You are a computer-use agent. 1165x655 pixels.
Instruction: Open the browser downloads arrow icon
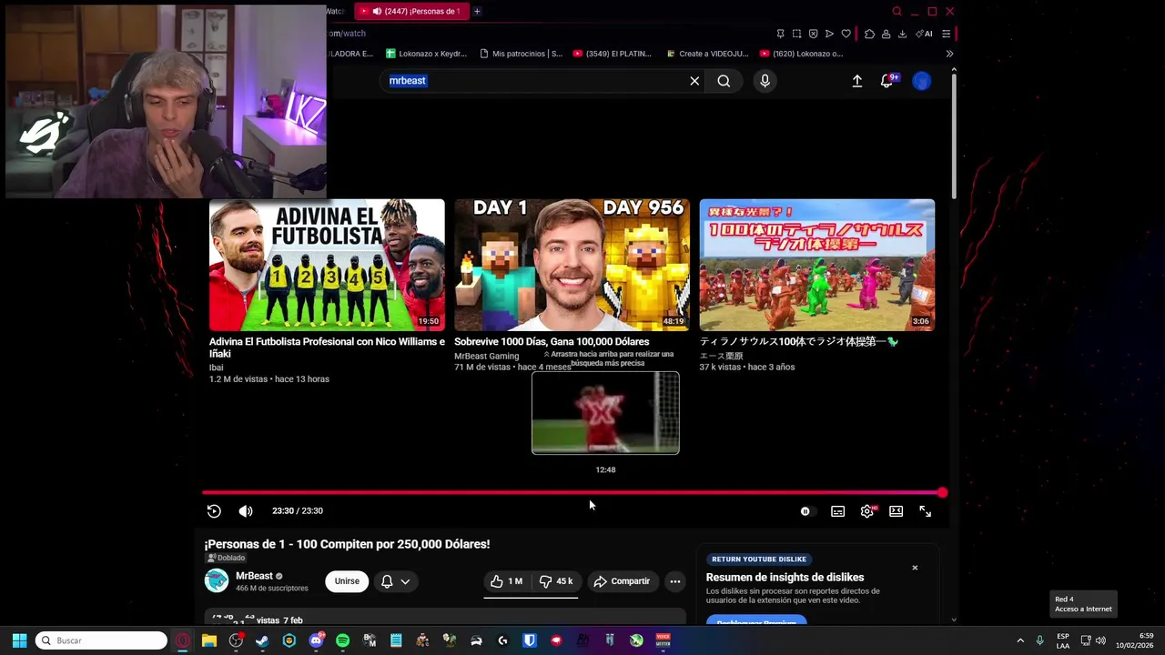click(902, 34)
